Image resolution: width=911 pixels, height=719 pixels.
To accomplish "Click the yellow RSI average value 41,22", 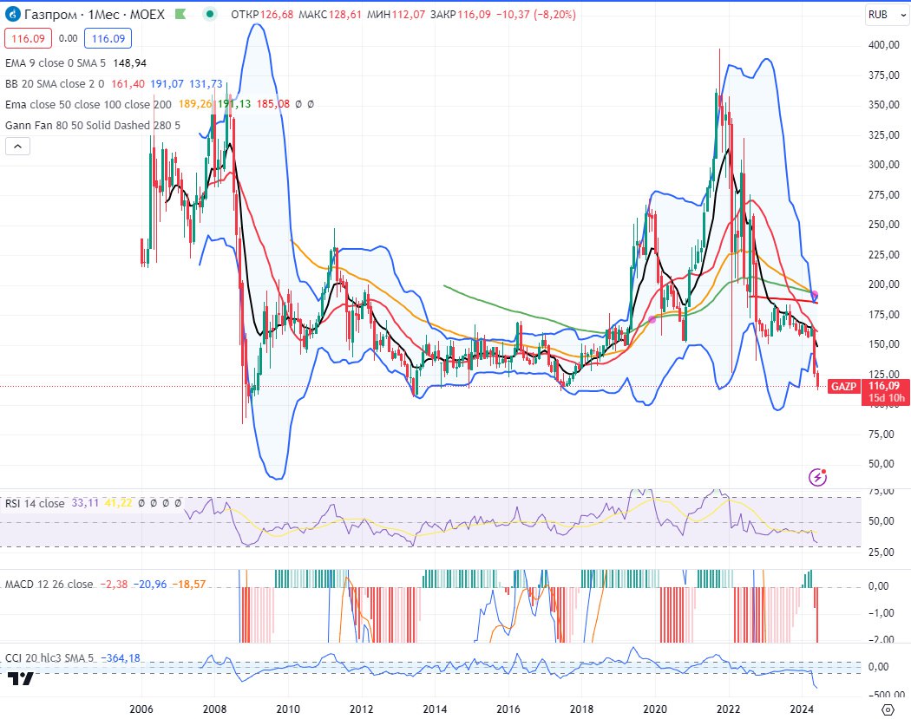I will click(119, 503).
